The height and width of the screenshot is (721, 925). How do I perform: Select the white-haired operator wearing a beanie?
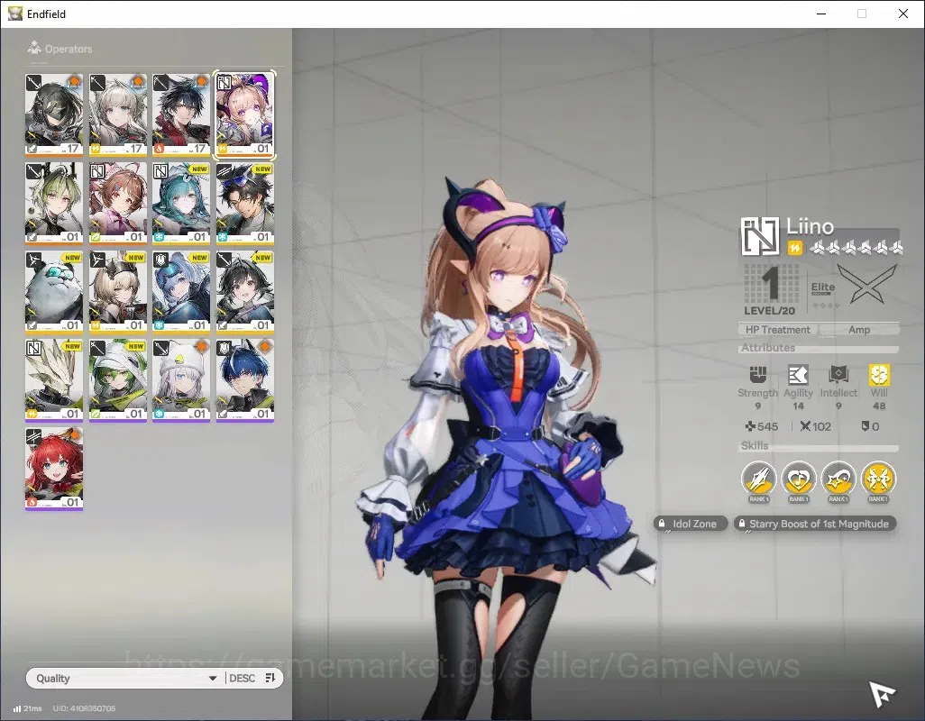(x=181, y=379)
